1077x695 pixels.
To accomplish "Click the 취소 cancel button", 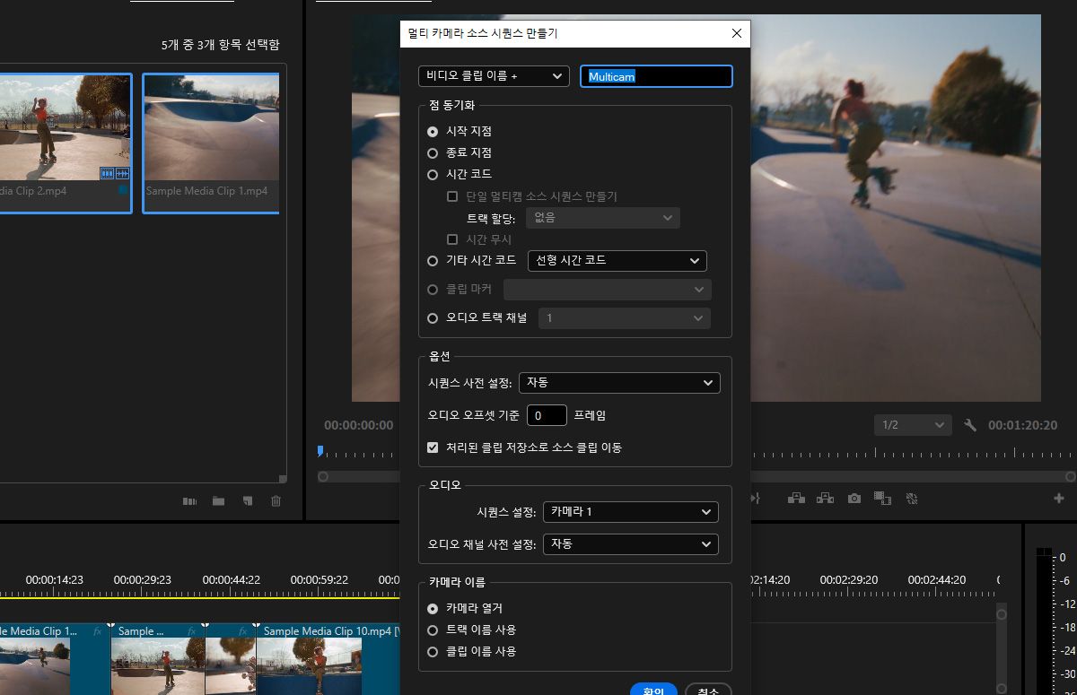I will click(x=707, y=689).
